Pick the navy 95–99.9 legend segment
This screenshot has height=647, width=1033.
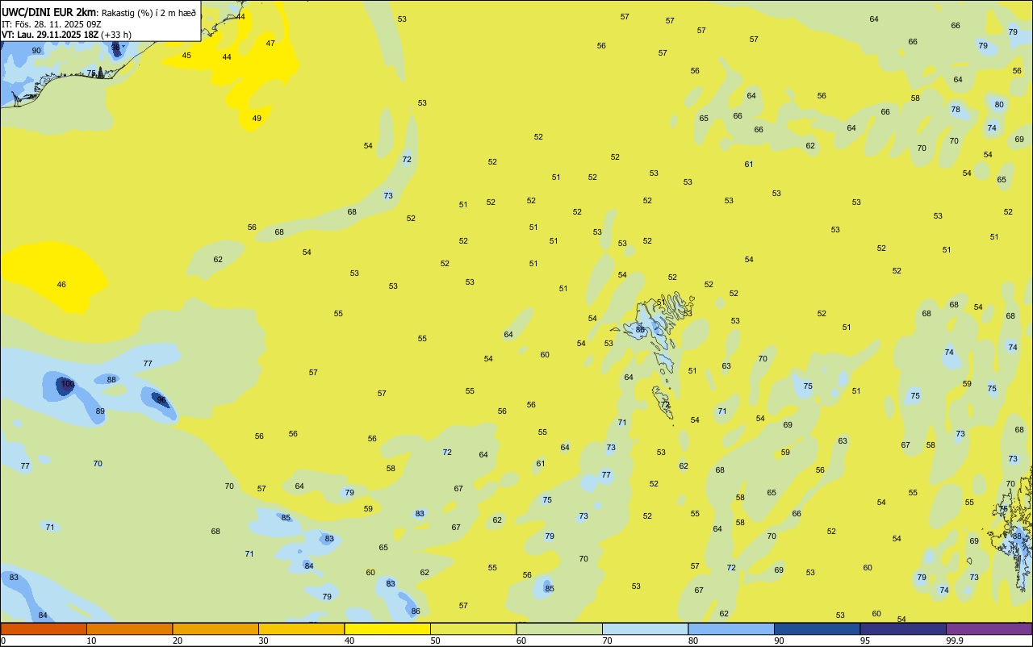pyautogui.click(x=903, y=628)
